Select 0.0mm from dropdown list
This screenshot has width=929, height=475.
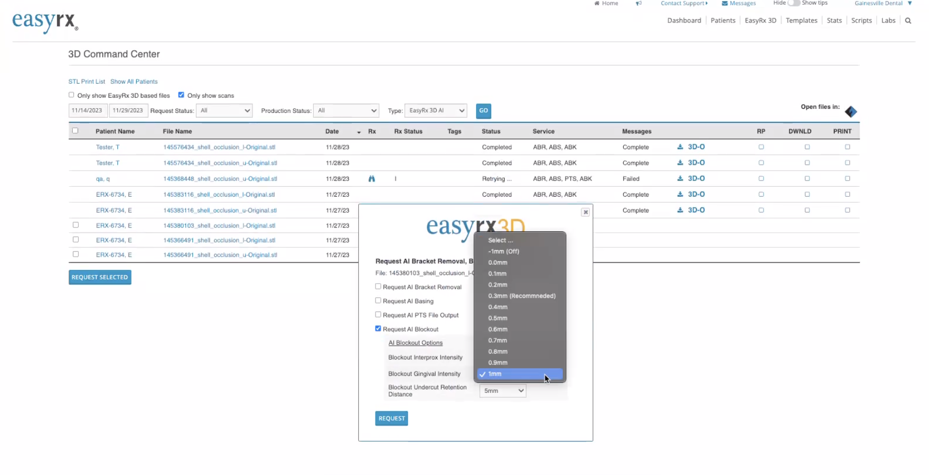click(x=521, y=263)
